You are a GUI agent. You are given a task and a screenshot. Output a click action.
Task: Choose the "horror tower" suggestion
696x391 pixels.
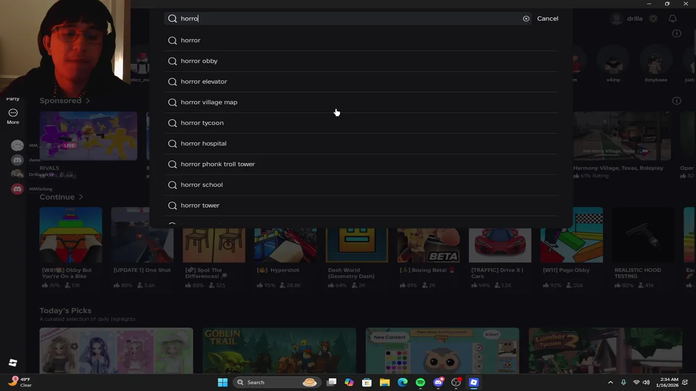361,205
